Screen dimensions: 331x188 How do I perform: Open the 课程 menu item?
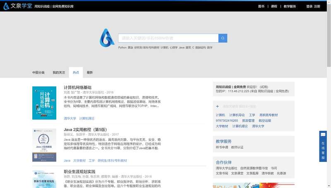[x=273, y=7]
